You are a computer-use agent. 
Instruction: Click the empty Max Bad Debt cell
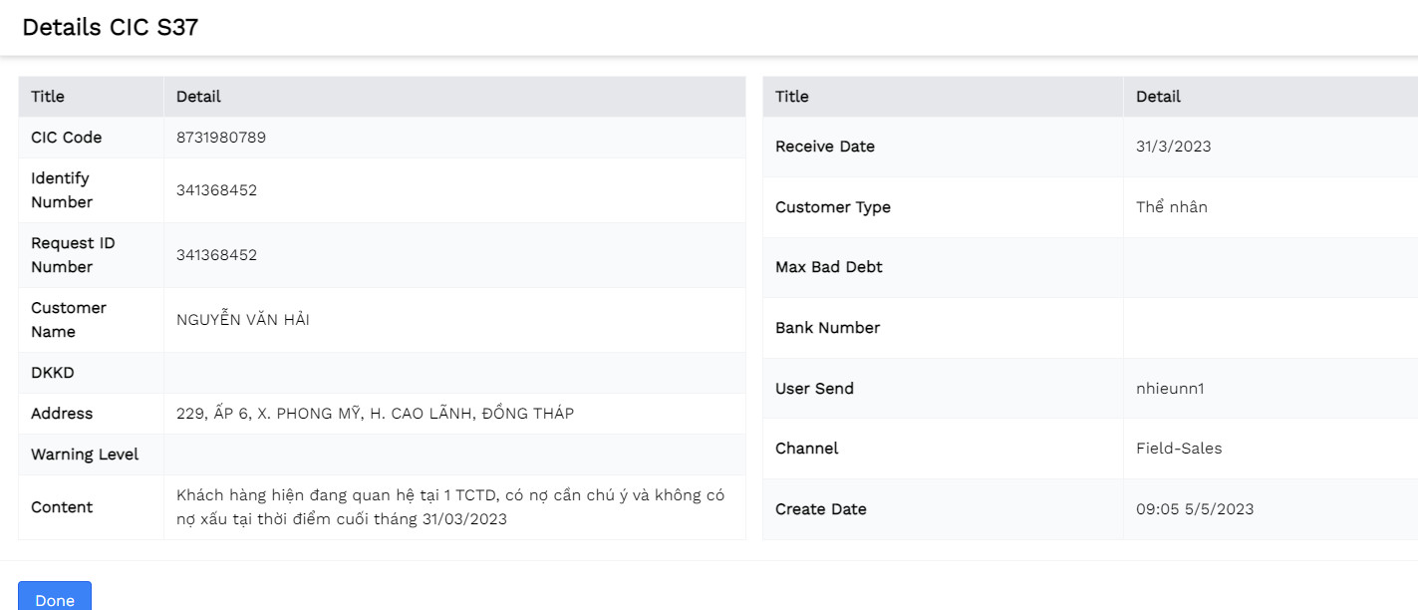pos(1270,267)
